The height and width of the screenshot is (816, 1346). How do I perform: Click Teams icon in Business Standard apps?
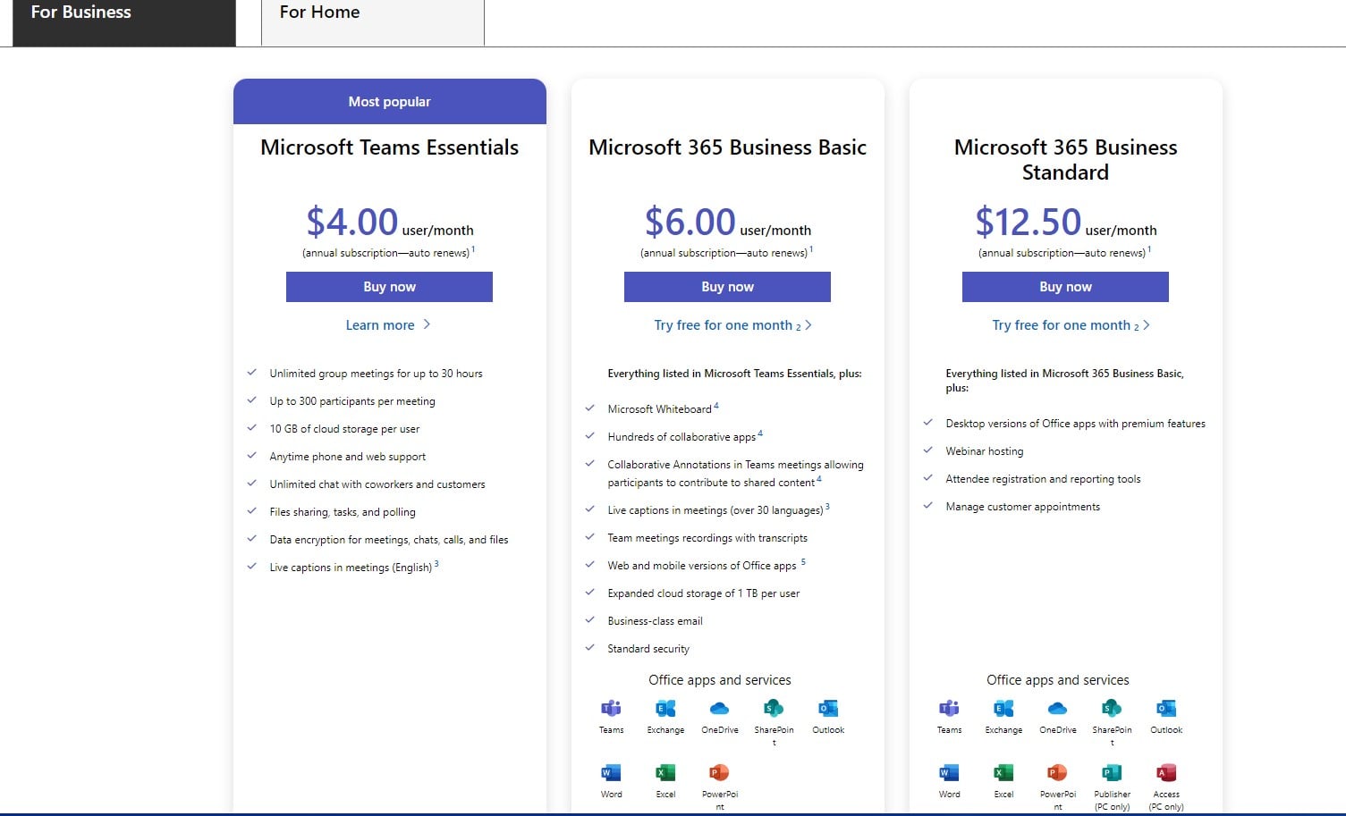(x=950, y=709)
